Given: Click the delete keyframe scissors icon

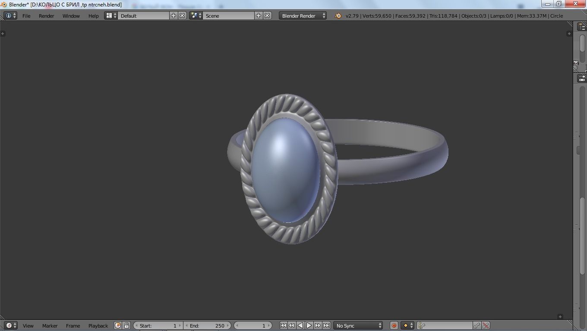Looking at the screenshot, I should 486,325.
